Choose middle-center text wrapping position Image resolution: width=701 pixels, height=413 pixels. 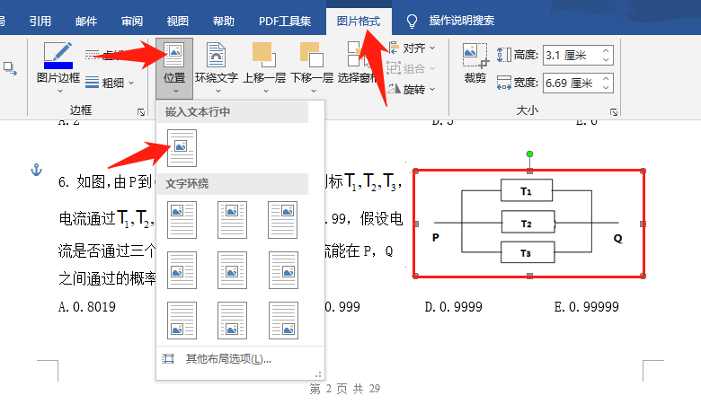(x=233, y=269)
